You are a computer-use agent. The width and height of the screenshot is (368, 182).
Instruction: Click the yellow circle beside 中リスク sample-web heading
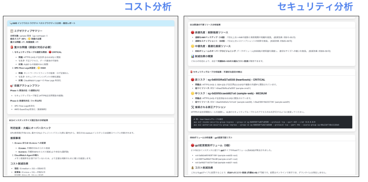(193, 93)
